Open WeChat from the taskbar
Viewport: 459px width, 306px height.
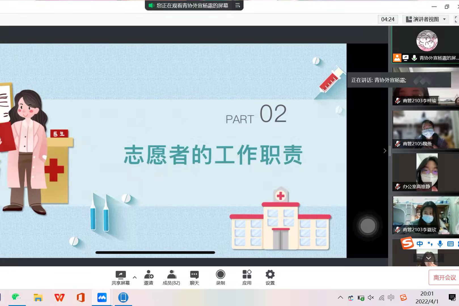click(x=16, y=297)
